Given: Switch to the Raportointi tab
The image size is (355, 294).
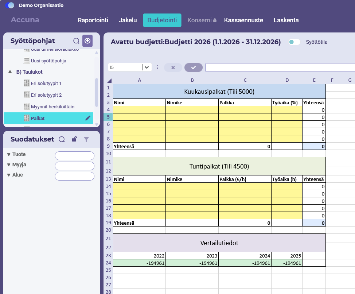Looking at the screenshot, I should point(93,20).
